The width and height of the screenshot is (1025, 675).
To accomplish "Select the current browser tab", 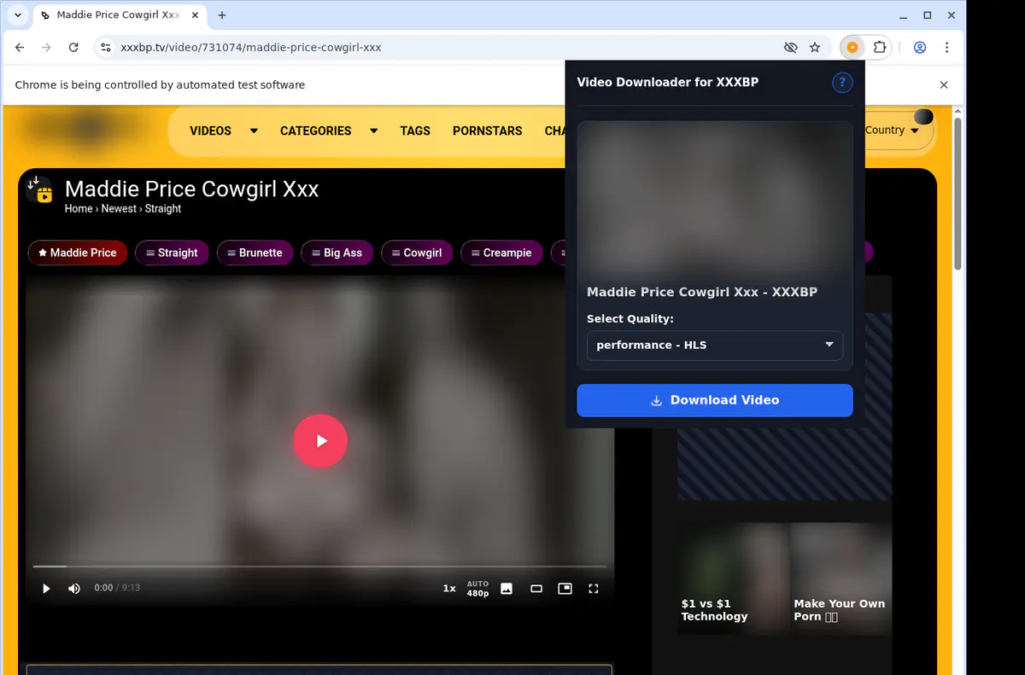I will [x=119, y=15].
